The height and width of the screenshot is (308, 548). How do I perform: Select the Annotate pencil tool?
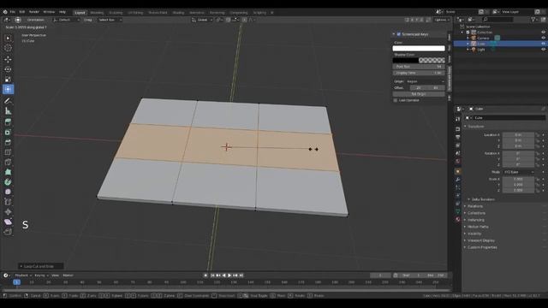[x=8, y=101]
